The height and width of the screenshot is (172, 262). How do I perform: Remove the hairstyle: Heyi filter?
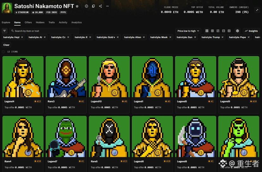22,37
